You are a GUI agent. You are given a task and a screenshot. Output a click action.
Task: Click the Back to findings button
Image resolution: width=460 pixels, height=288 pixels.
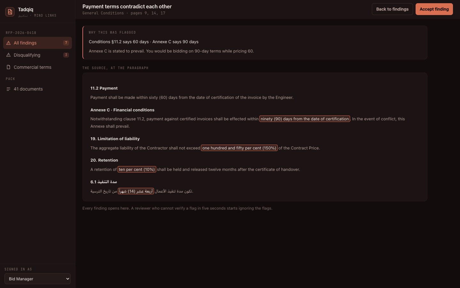(x=392, y=9)
